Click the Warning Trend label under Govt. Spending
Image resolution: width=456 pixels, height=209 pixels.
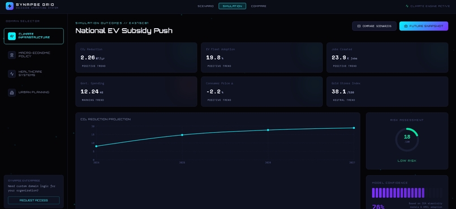pos(93,100)
